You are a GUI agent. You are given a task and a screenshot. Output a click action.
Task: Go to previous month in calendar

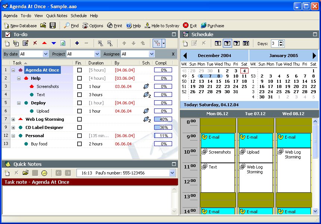point(185,56)
